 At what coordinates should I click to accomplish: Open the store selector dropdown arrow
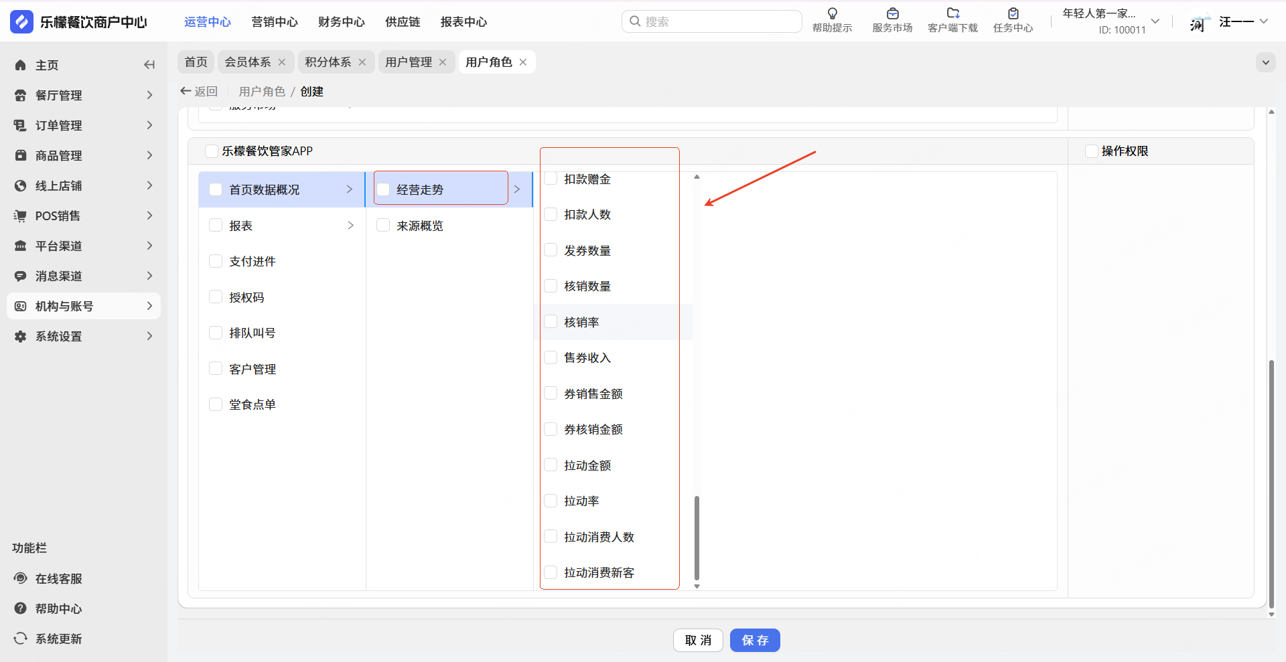[1155, 21]
